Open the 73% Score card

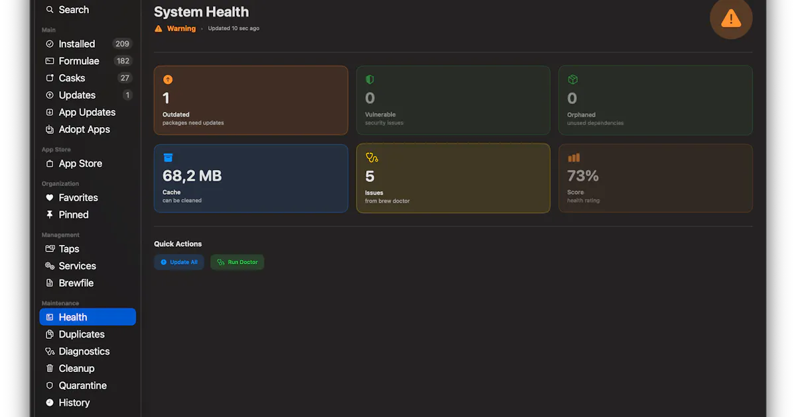[655, 178]
